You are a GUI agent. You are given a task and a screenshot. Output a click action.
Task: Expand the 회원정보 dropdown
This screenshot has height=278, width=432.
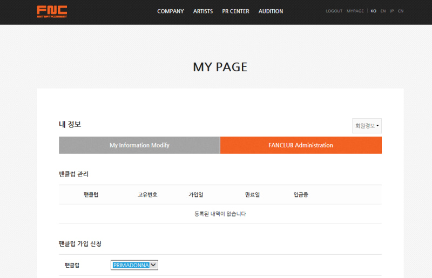[367, 126]
